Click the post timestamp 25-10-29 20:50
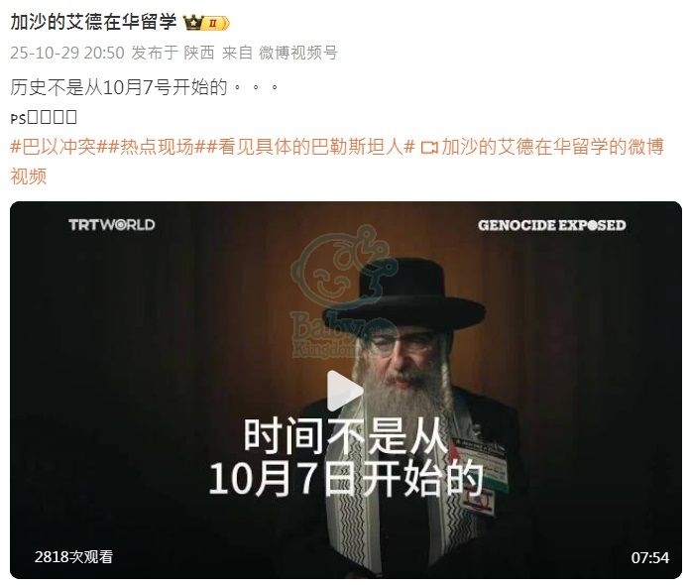Screen dimensions: 690x585 67,53
